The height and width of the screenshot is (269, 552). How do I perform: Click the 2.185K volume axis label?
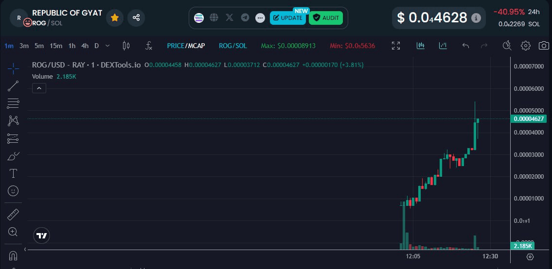coord(522,246)
